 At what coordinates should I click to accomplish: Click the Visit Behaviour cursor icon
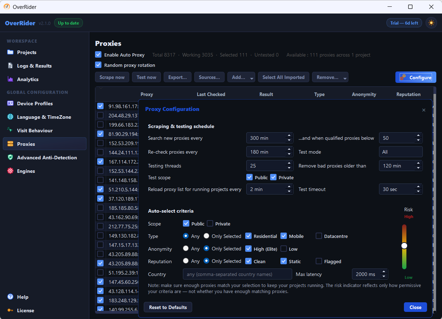click(10, 131)
